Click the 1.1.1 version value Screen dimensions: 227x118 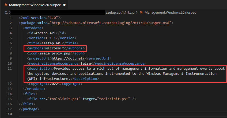[x=51, y=38]
